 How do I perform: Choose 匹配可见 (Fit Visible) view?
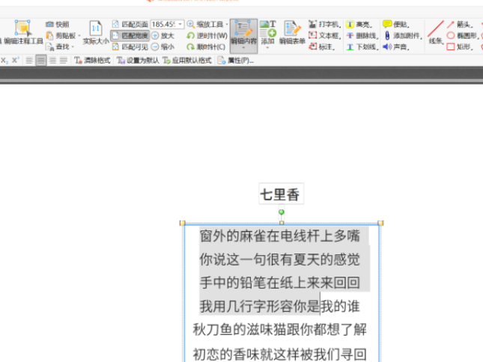pyautogui.click(x=130, y=47)
